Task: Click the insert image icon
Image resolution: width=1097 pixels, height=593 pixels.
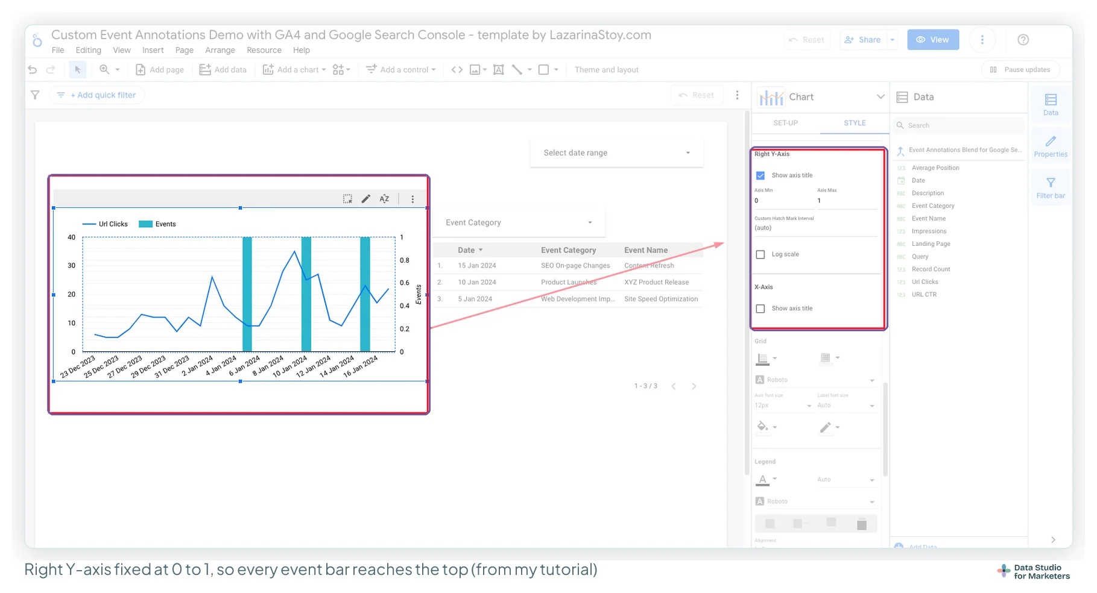Action: [475, 70]
